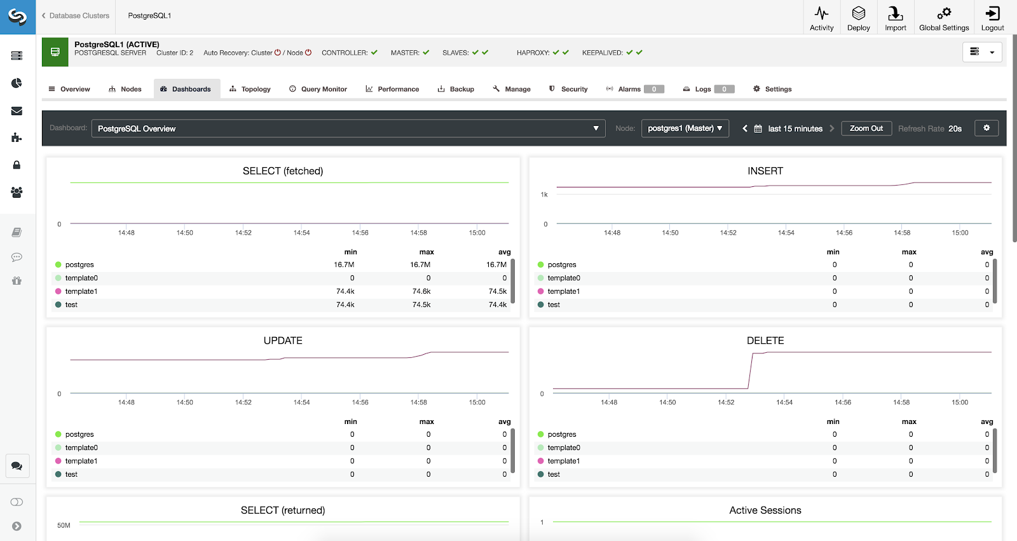Open Global Settings
The image size is (1017, 541).
tap(944, 18)
